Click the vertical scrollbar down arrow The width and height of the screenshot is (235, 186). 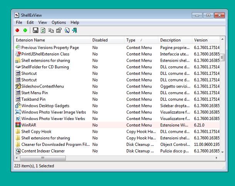click(222, 152)
